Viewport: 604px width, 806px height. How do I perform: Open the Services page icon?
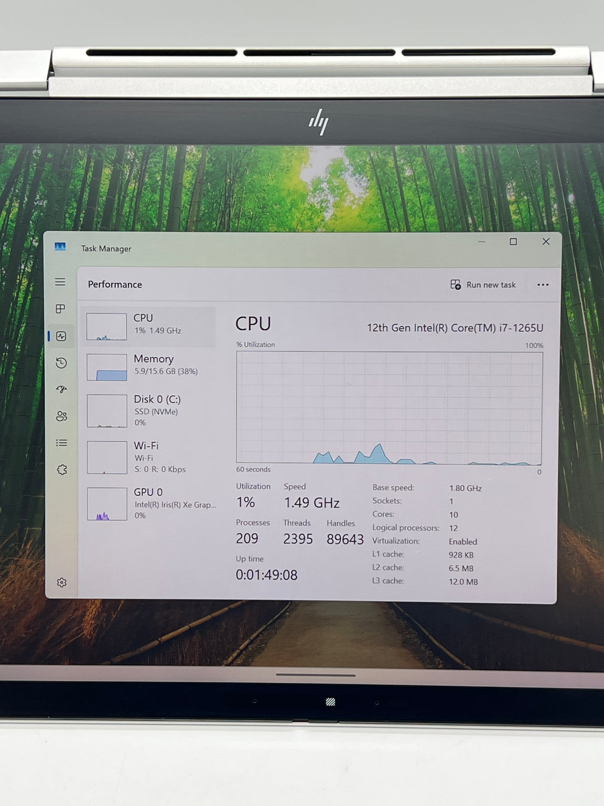tap(61, 470)
